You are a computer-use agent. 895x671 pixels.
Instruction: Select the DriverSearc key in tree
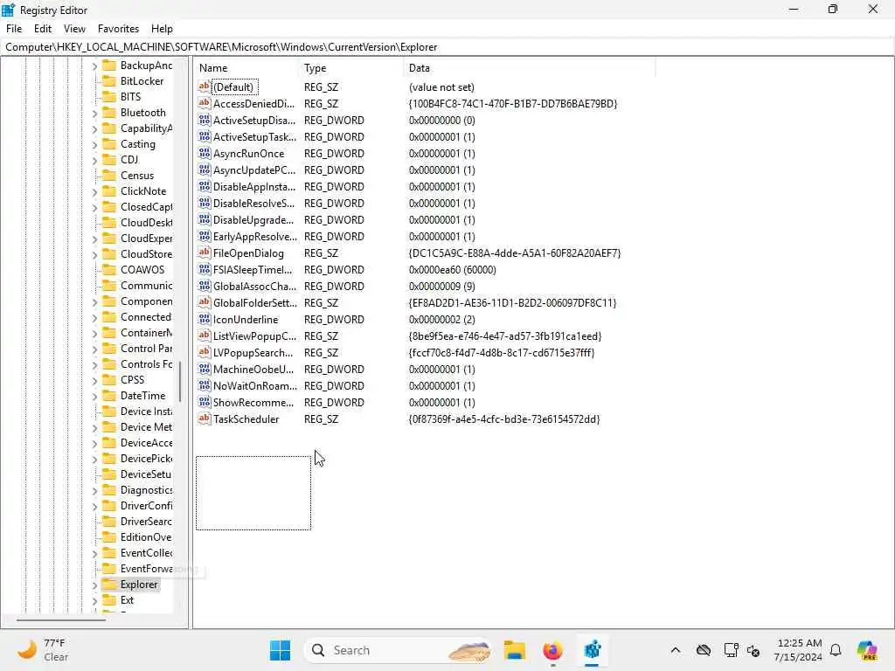pos(146,521)
